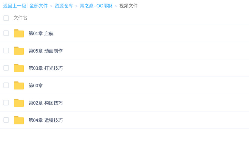Enable the checkbox for 第02章 构图技巧
This screenshot has width=249, height=147.
6,103
